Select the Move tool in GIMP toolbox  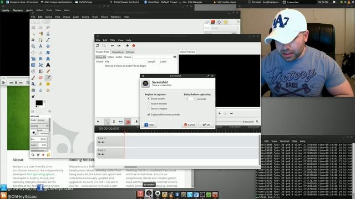48,46
